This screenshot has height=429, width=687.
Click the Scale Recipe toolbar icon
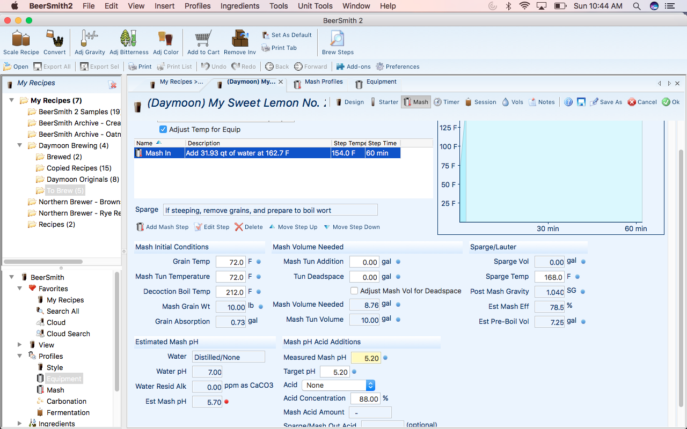(21, 42)
